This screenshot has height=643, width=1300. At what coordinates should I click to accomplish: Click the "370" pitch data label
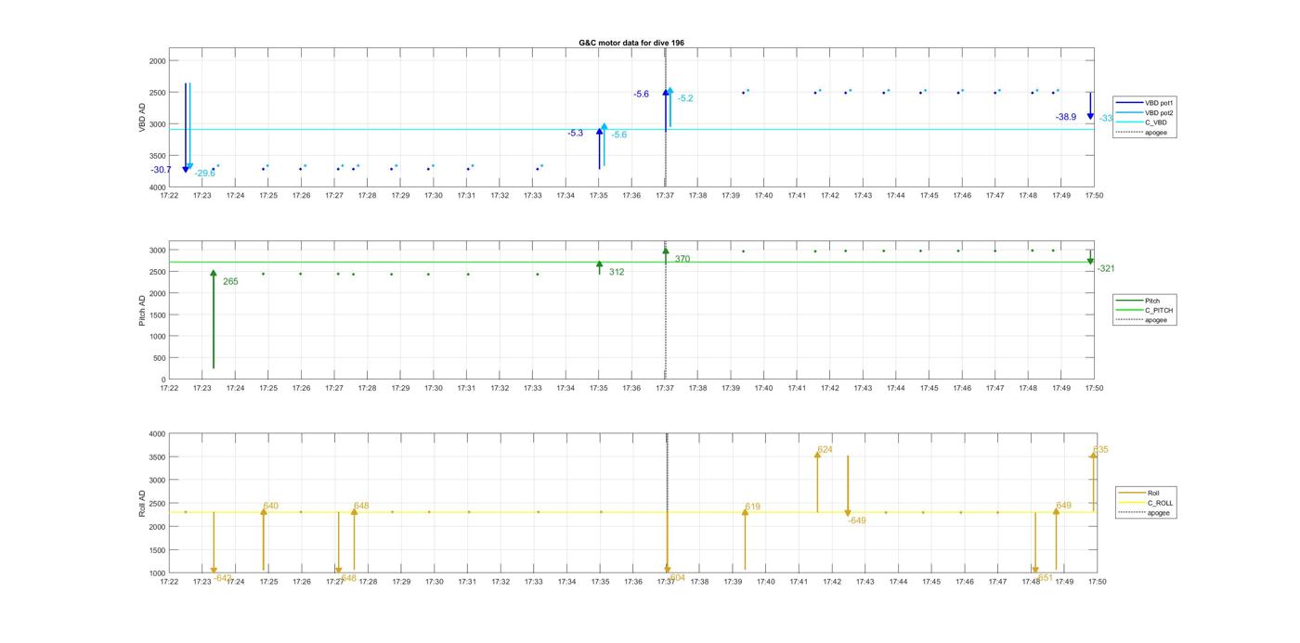[682, 259]
